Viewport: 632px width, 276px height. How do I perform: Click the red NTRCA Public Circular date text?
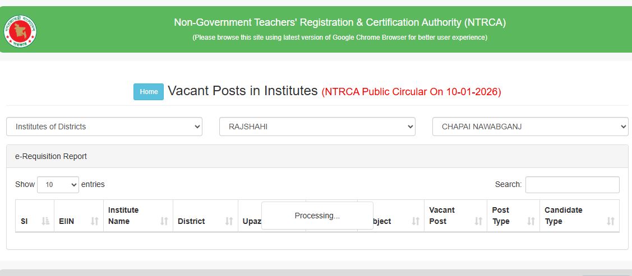click(x=411, y=92)
